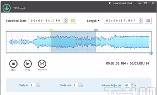Preview the selection with the Preview button
The width and height of the screenshot is (157, 95).
42,64
